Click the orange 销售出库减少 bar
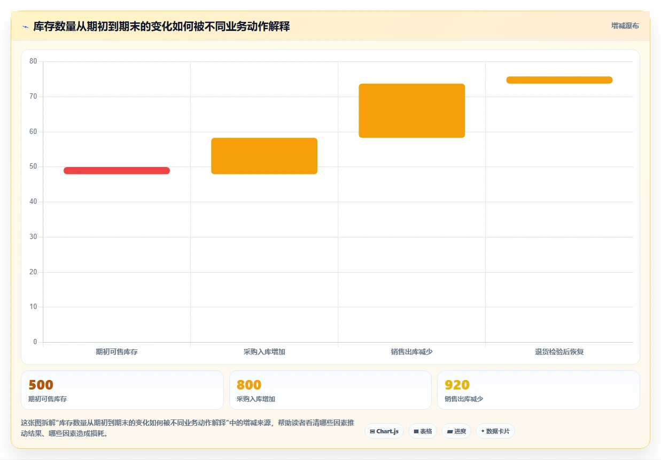This screenshot has height=460, width=661. [x=411, y=110]
